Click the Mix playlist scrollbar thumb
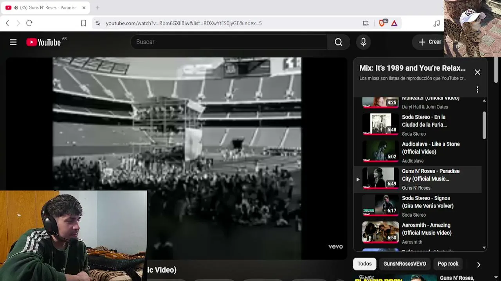This screenshot has width=501, height=281. click(x=484, y=125)
